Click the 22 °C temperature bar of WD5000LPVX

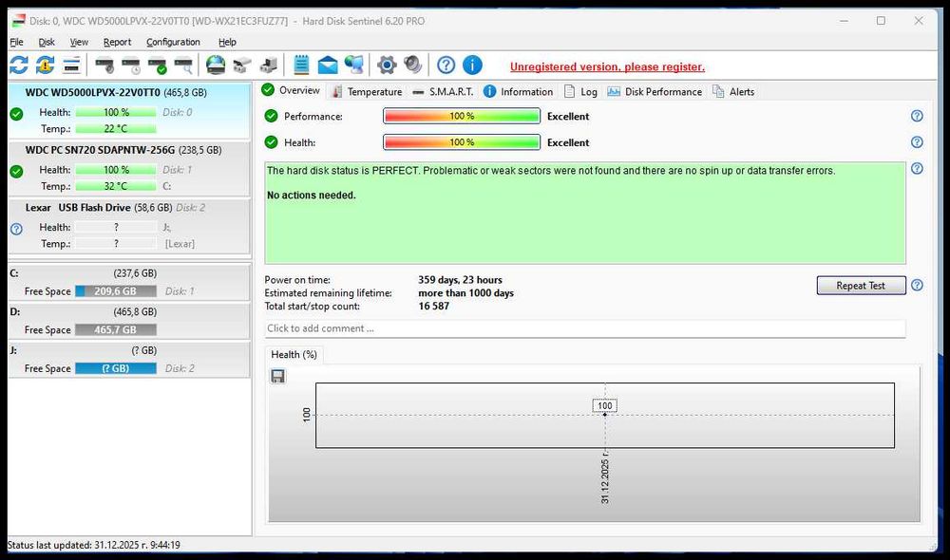116,128
